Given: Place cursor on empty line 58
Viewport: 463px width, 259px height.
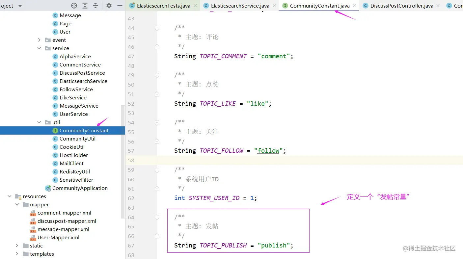Looking at the screenshot, I should [x=310, y=160].
